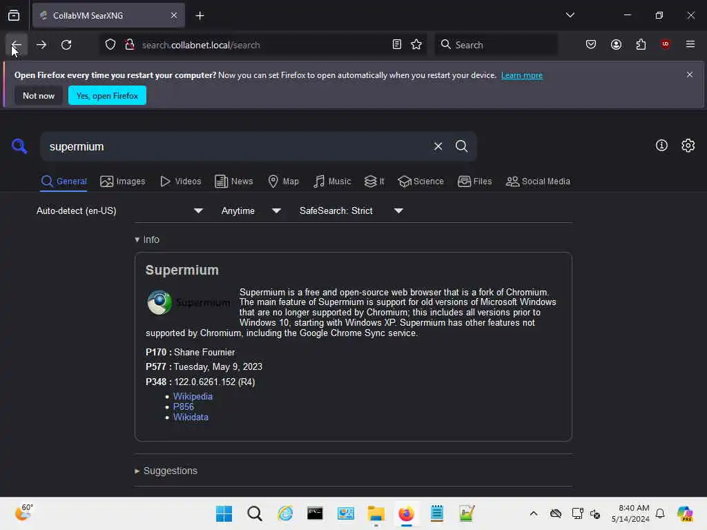
Task: Switch to the News tab
Action: pyautogui.click(x=234, y=181)
